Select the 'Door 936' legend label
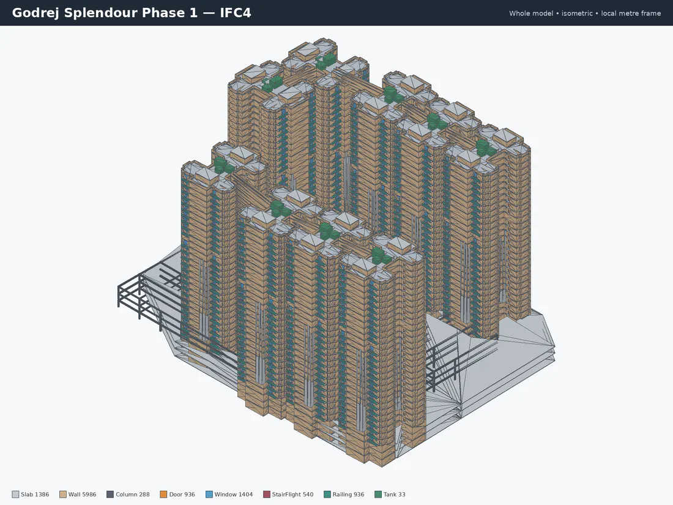Viewport: 673px width, 505px height. (182, 494)
